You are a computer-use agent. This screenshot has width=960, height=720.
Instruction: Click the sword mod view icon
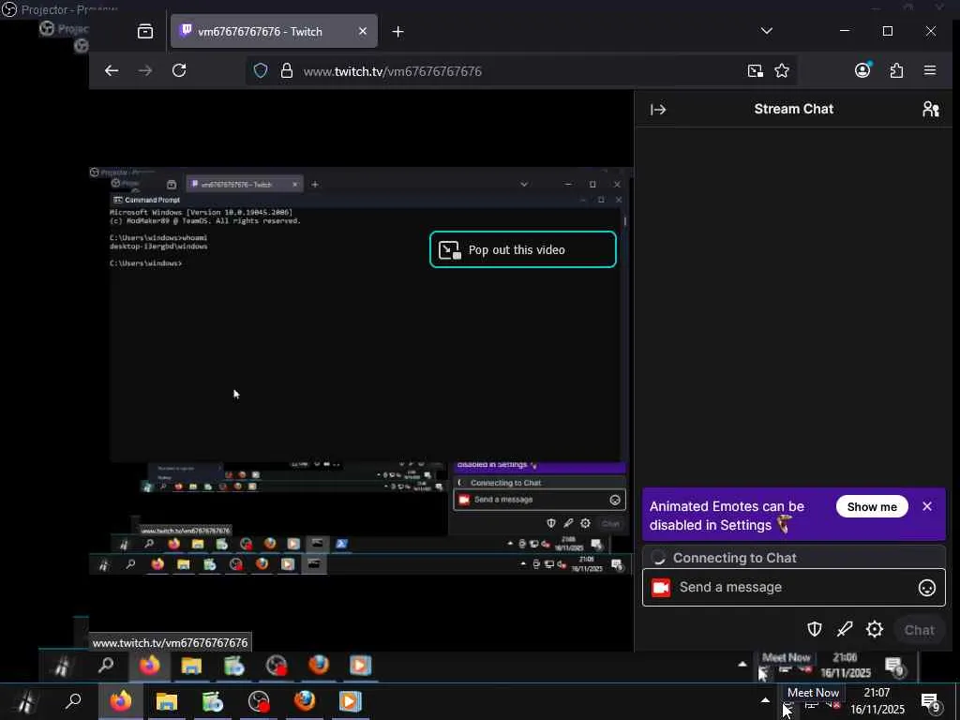pyautogui.click(x=845, y=629)
